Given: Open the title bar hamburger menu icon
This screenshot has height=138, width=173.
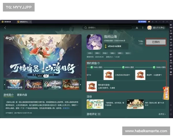Looking at the screenshot, I should point(153,22).
